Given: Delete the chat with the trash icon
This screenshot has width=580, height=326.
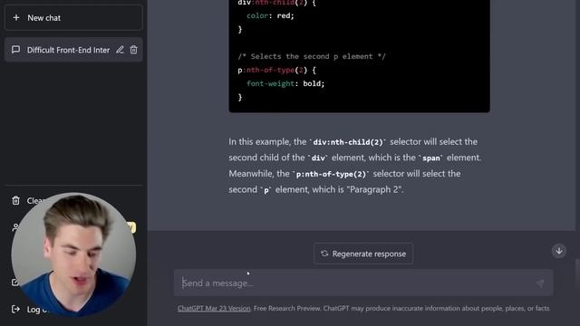Looking at the screenshot, I should pos(134,50).
